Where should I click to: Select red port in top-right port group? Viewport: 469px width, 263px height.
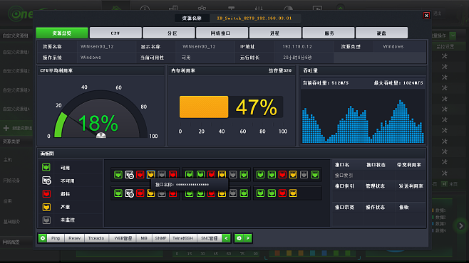(282, 174)
